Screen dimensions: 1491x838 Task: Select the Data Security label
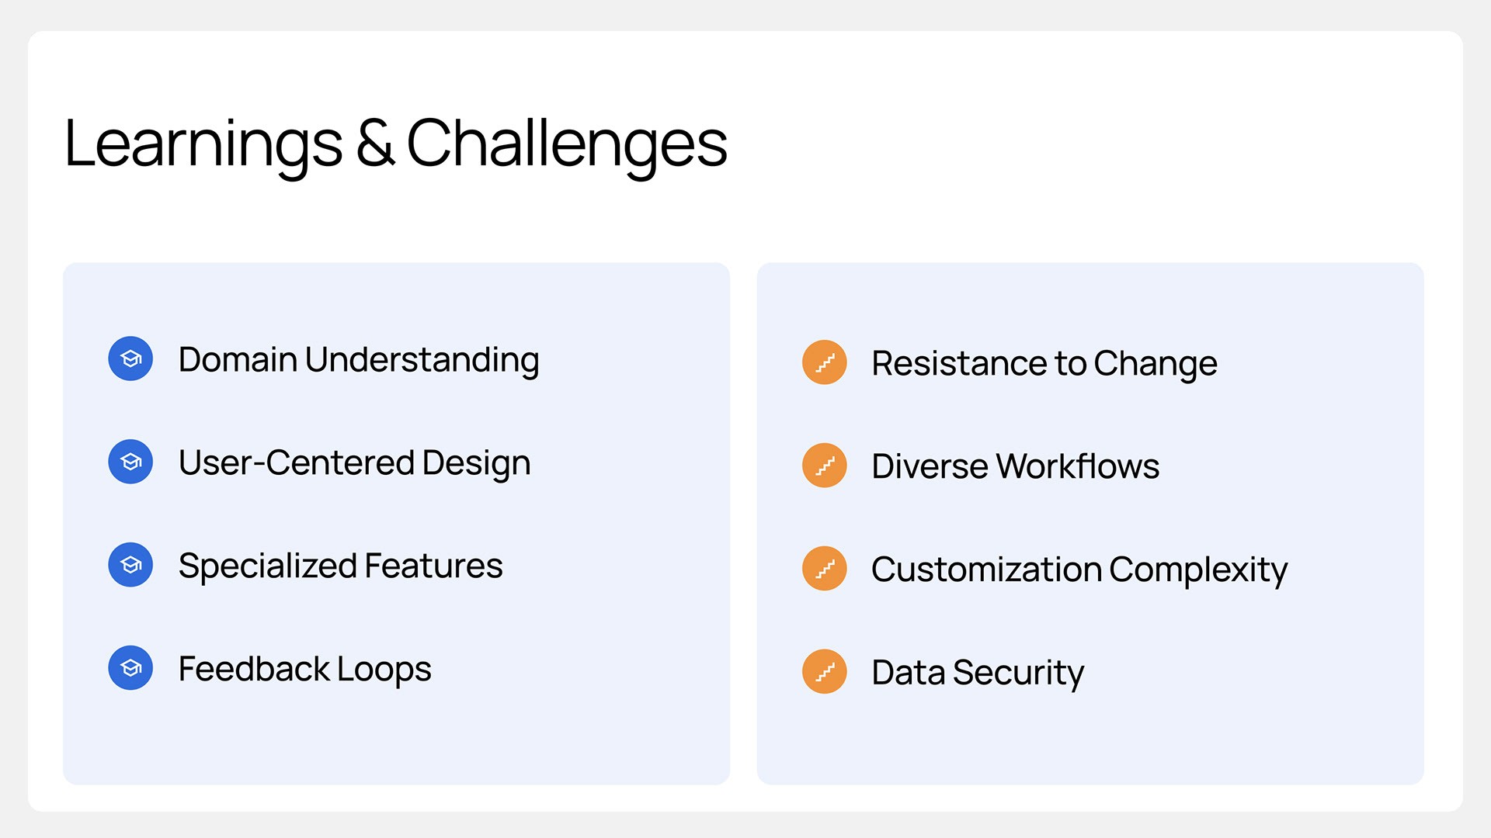(978, 673)
